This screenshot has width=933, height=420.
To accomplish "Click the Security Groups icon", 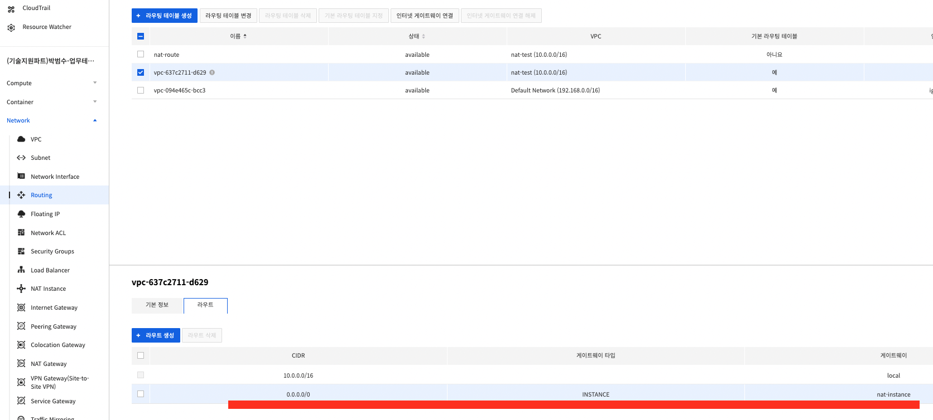I will click(21, 251).
